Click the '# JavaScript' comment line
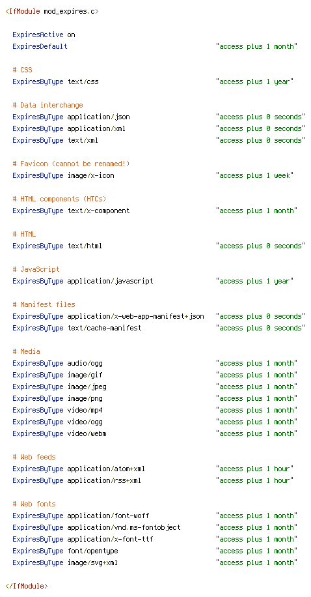Screen dimensions: 311x597 [36, 269]
